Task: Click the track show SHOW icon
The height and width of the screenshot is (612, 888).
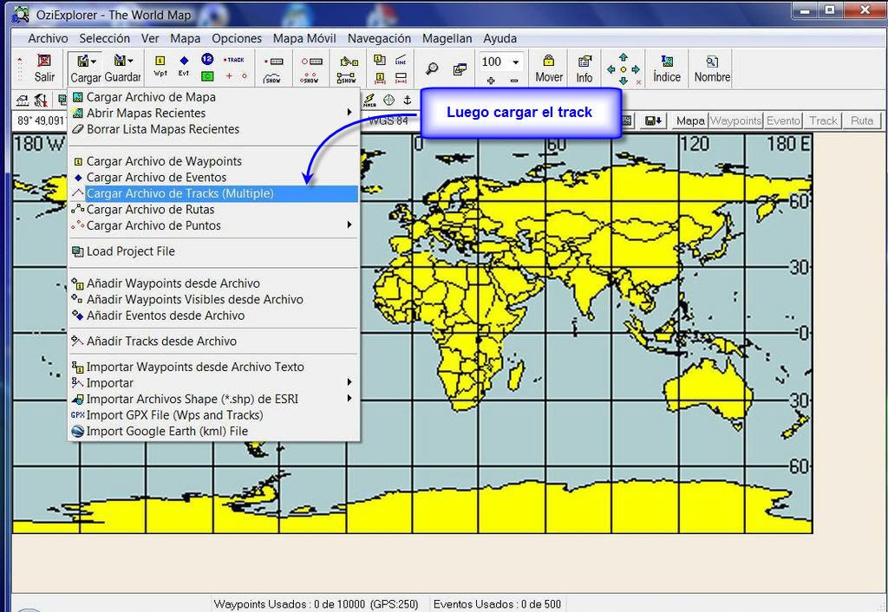Action: 273,78
